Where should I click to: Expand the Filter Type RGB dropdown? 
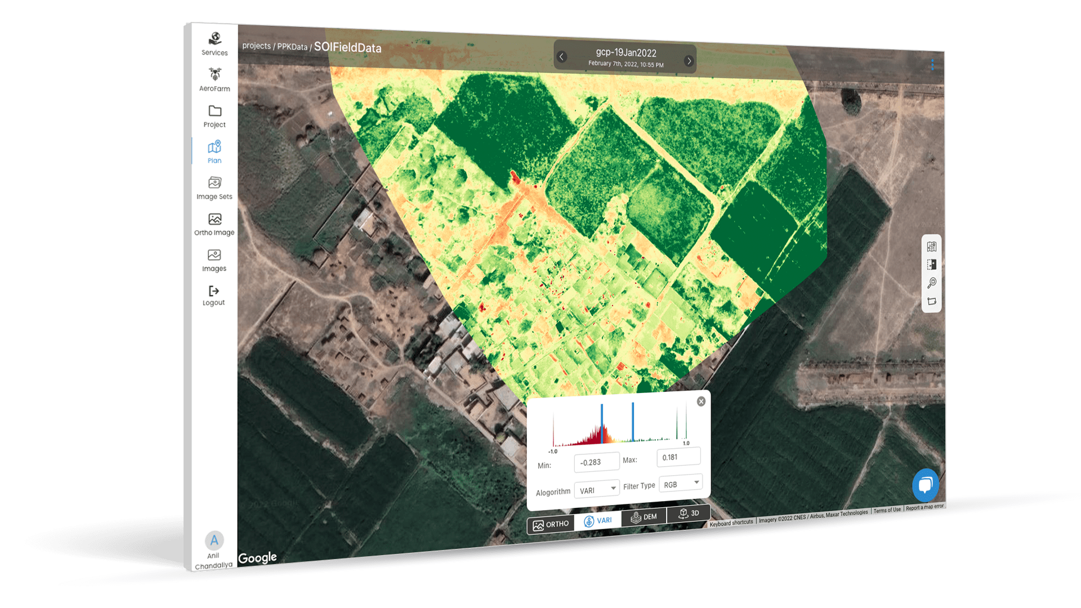tap(681, 484)
